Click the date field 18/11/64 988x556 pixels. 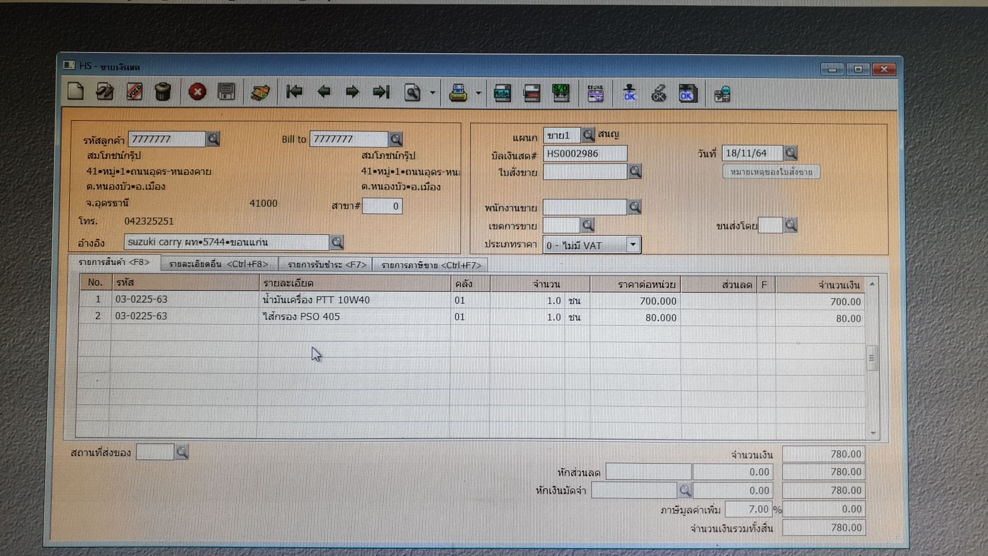(x=752, y=153)
